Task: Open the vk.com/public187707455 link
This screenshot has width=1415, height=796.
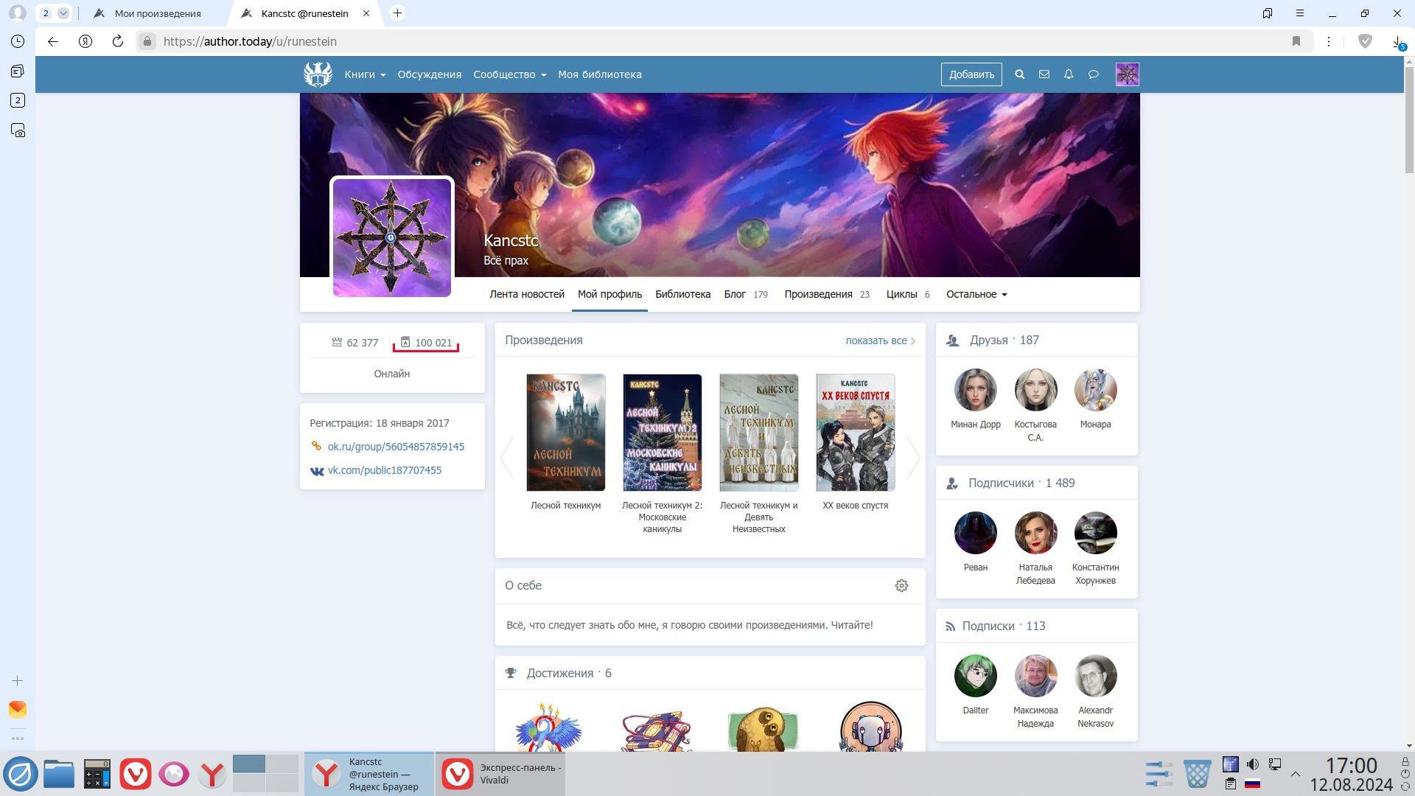Action: (385, 470)
